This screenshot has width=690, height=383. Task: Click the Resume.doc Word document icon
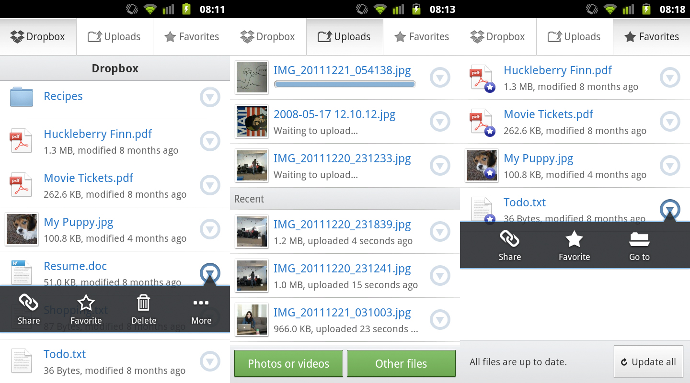click(x=21, y=271)
